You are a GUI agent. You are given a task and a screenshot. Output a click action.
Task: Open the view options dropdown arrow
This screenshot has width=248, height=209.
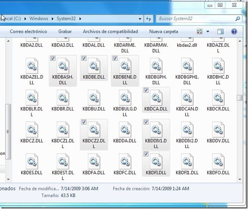click(x=208, y=32)
